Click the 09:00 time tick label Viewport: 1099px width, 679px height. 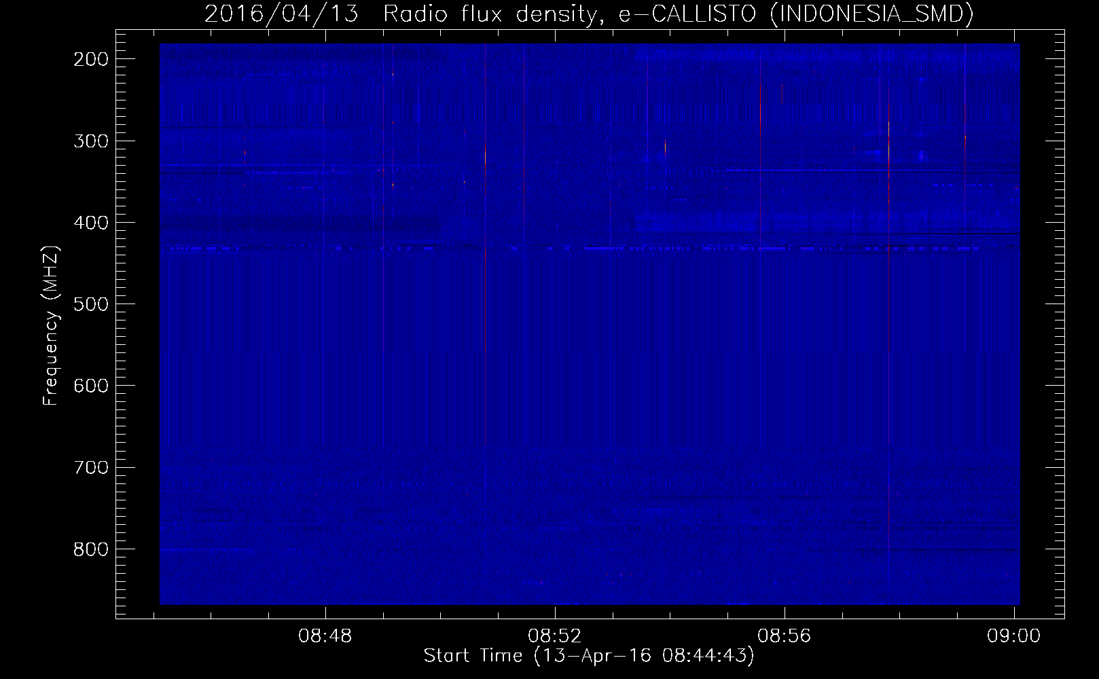[1014, 636]
